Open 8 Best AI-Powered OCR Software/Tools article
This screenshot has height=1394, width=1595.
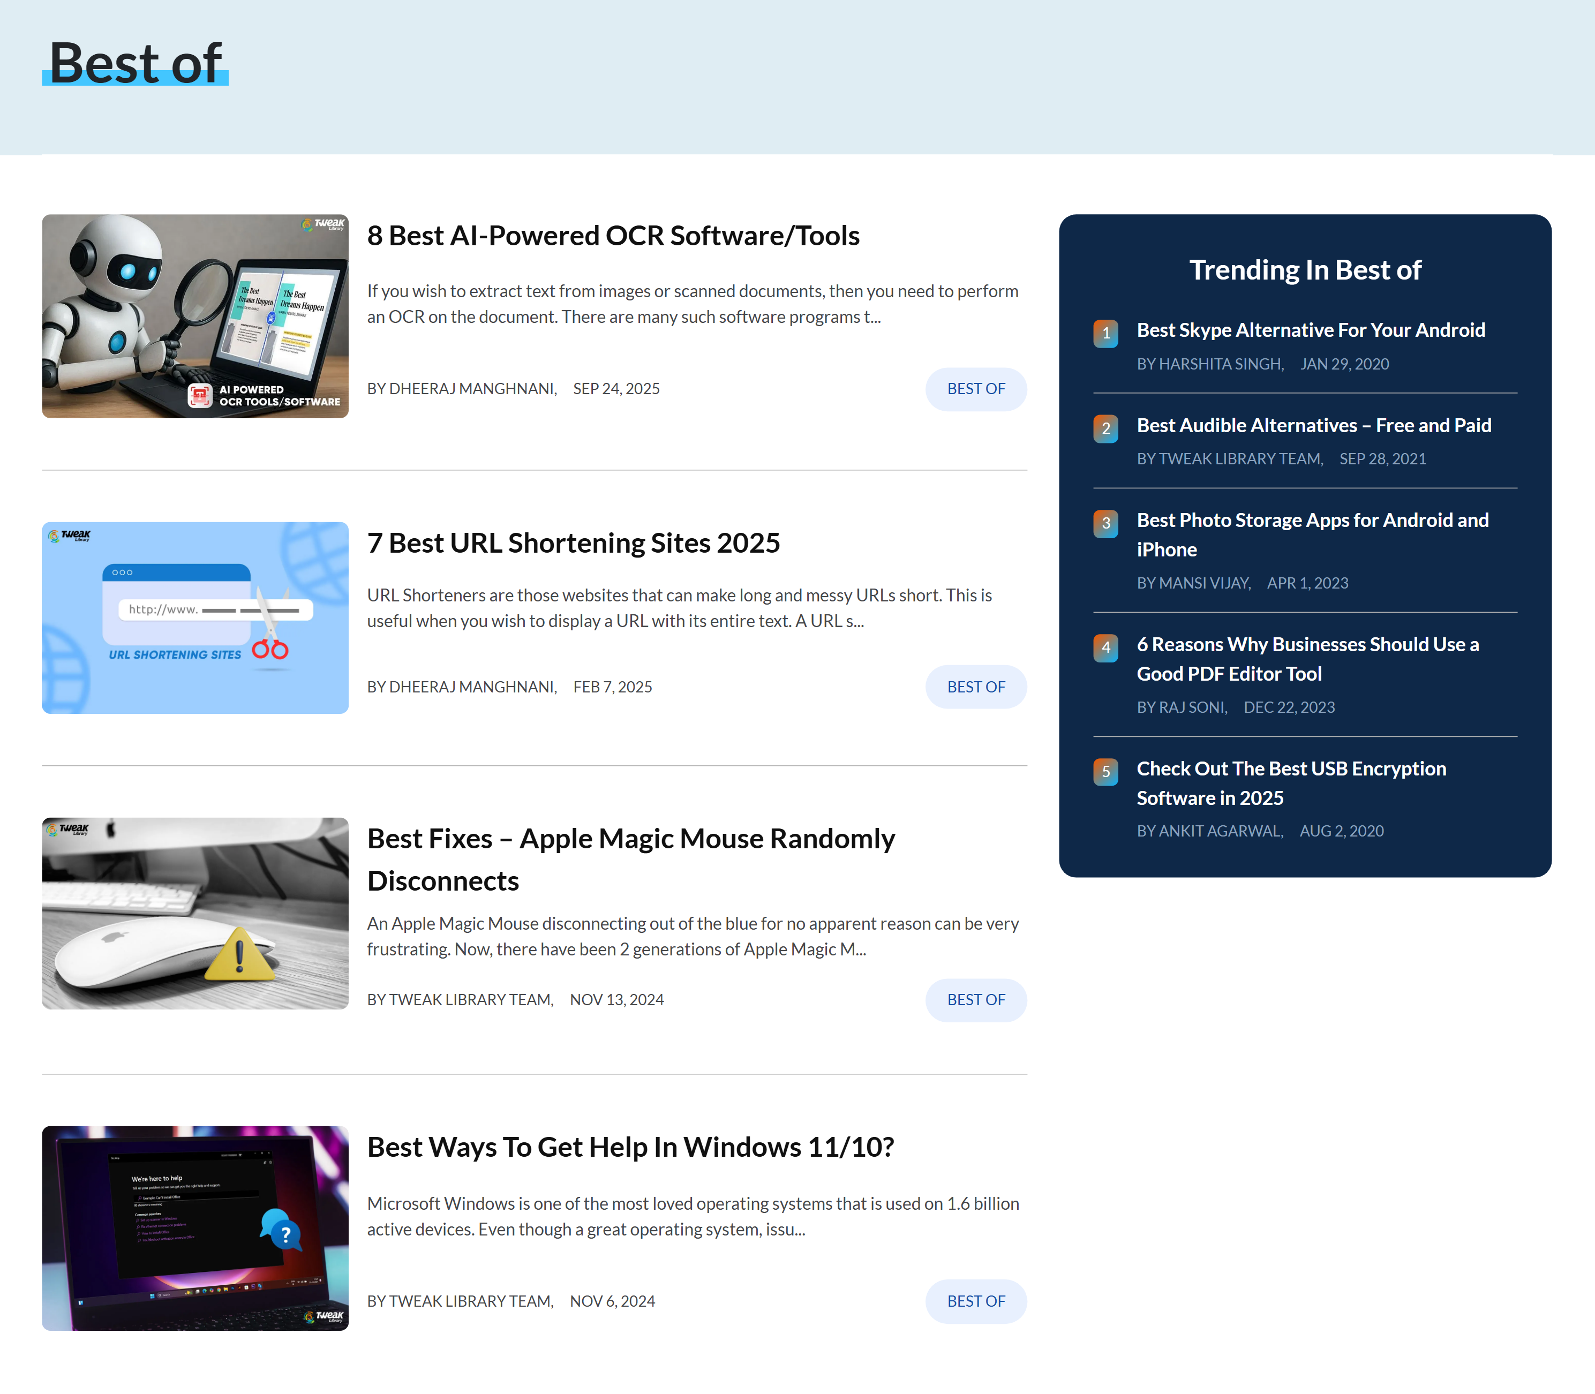612,236
